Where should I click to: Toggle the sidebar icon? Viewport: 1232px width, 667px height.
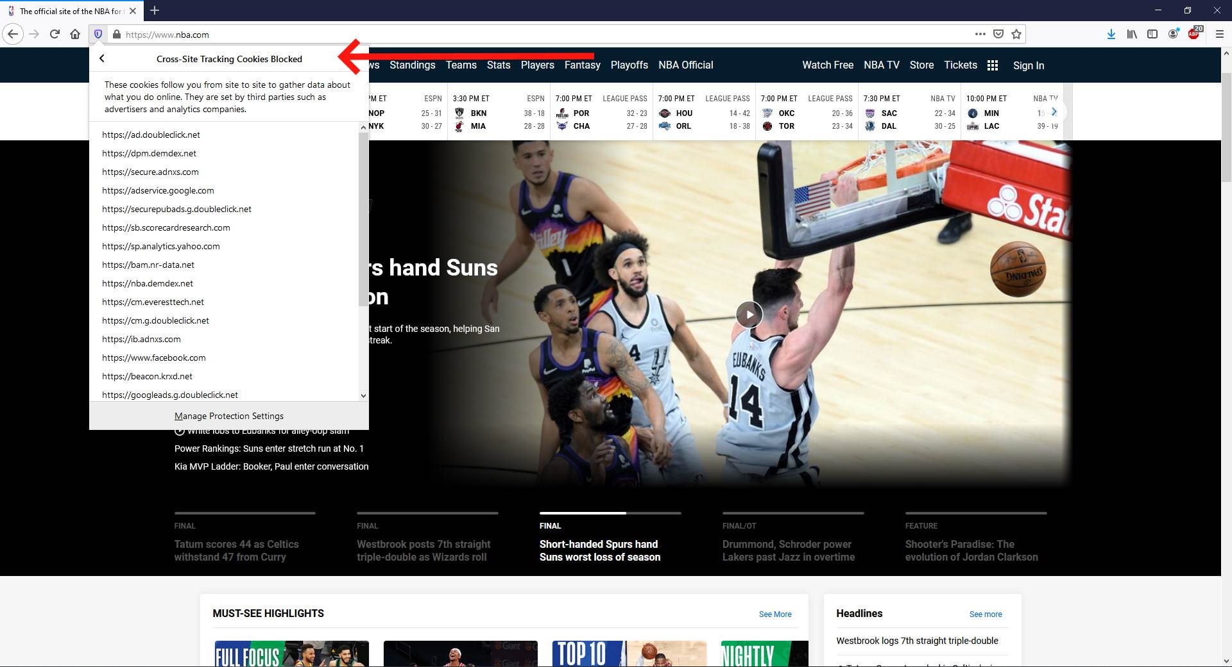point(1153,34)
